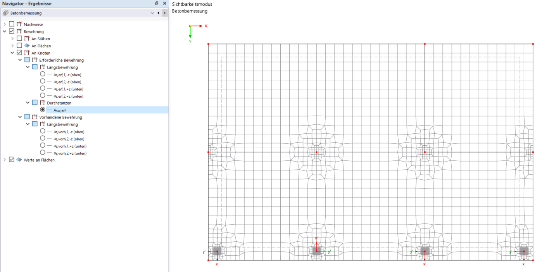Enable the Nachweise checkbox
This screenshot has height=272, width=549.
tap(12, 24)
